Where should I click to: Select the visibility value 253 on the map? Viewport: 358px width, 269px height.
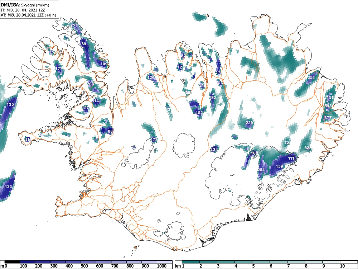click(74, 25)
